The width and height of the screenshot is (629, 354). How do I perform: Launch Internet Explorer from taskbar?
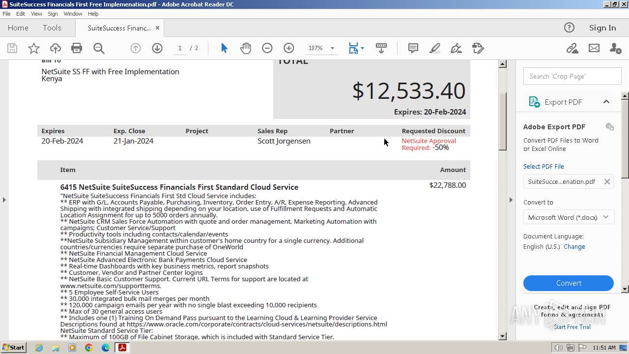[x=39, y=348]
